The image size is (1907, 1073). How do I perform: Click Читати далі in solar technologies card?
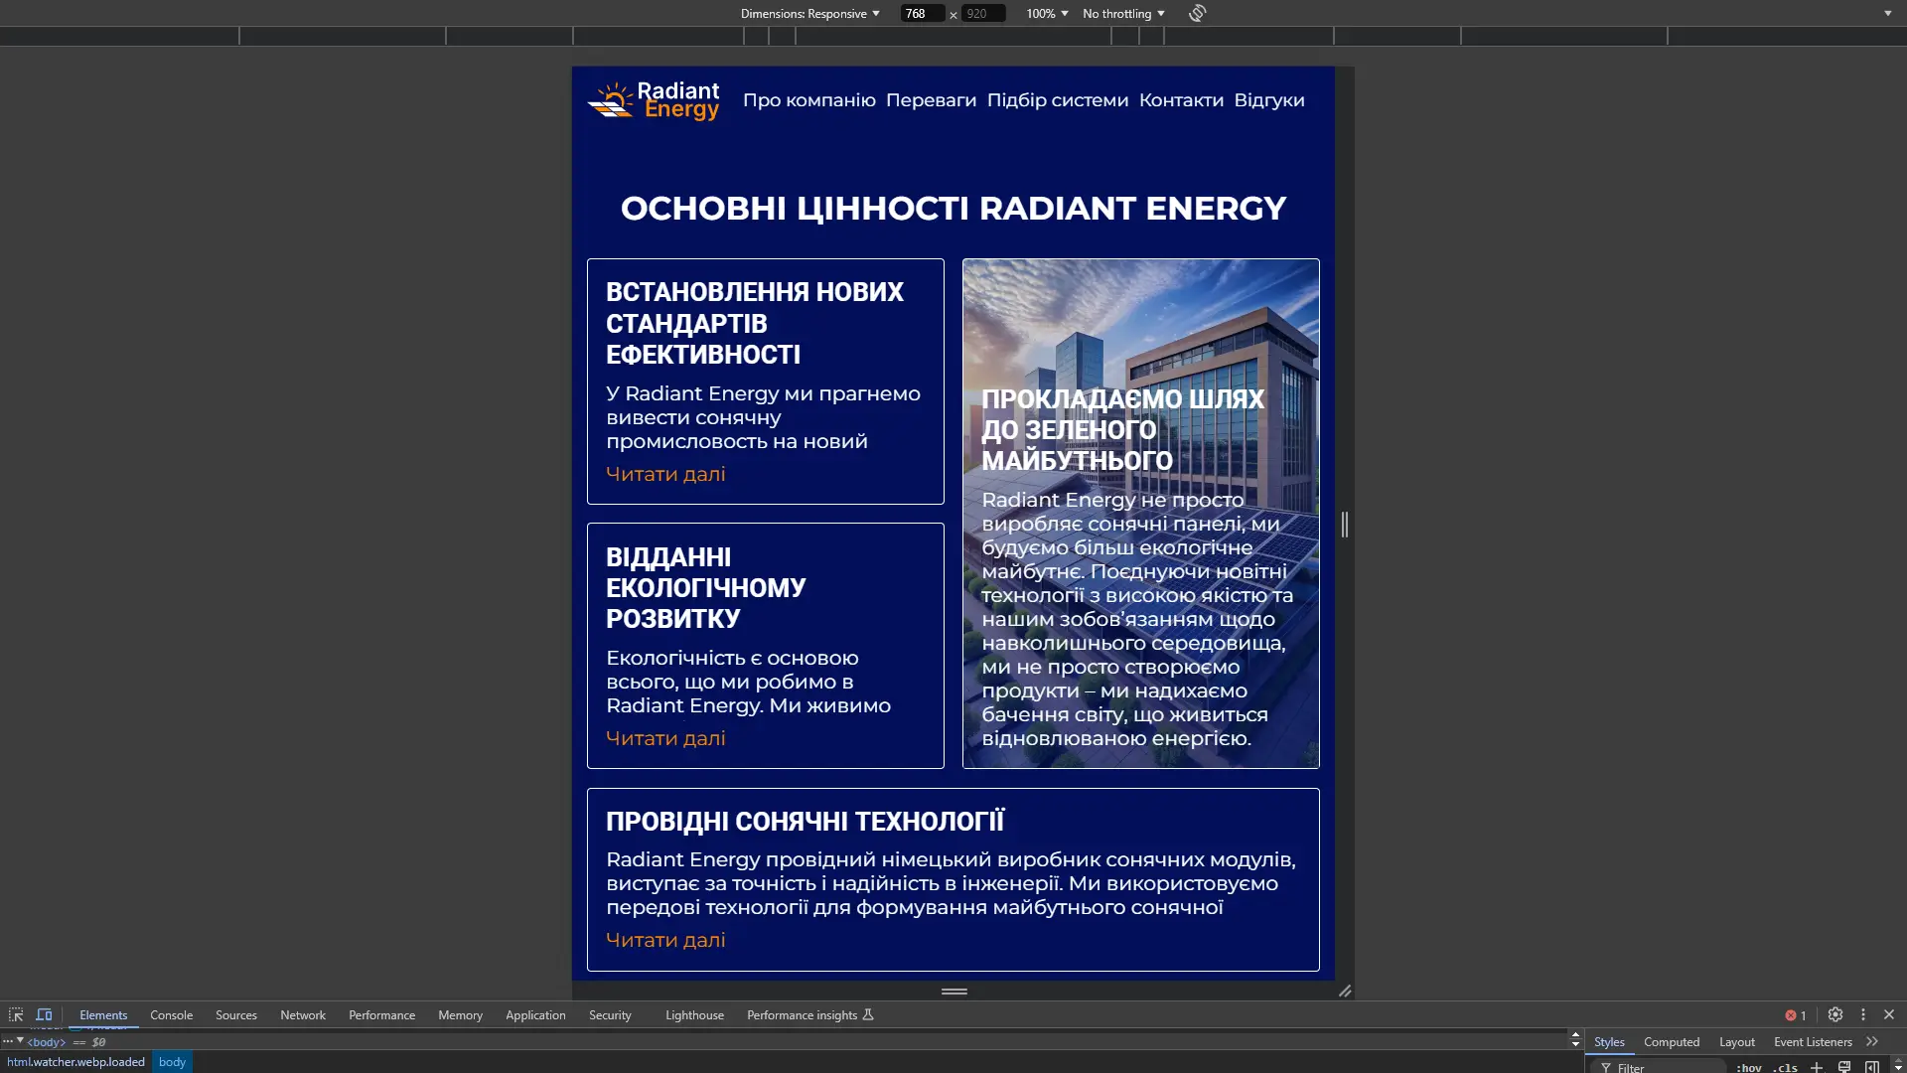[x=665, y=940]
